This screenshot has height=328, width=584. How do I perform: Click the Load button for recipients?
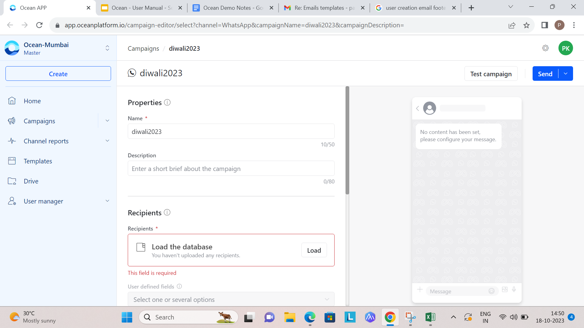pyautogui.click(x=314, y=250)
